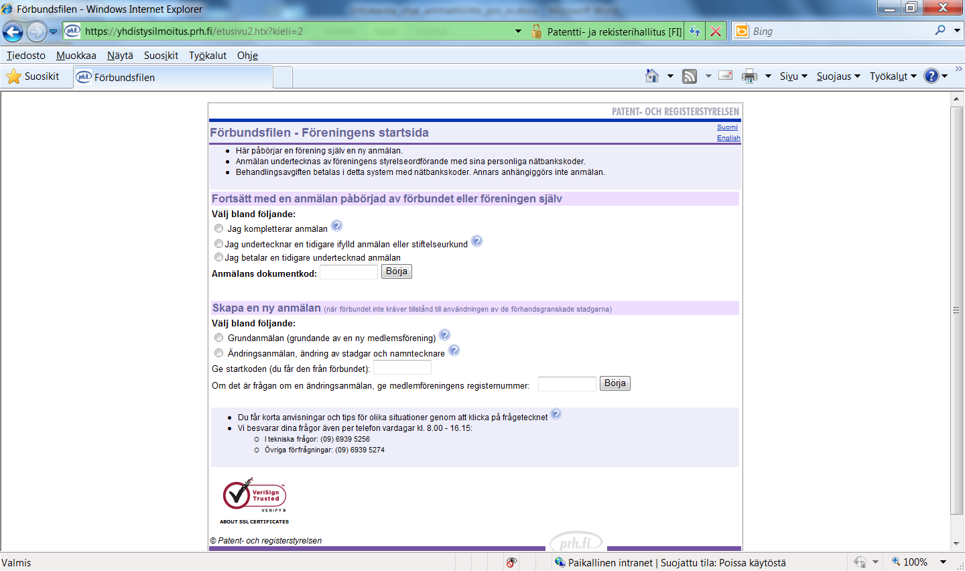Expand the zoom level dropdown arrow
965x571 pixels.
tap(943, 562)
